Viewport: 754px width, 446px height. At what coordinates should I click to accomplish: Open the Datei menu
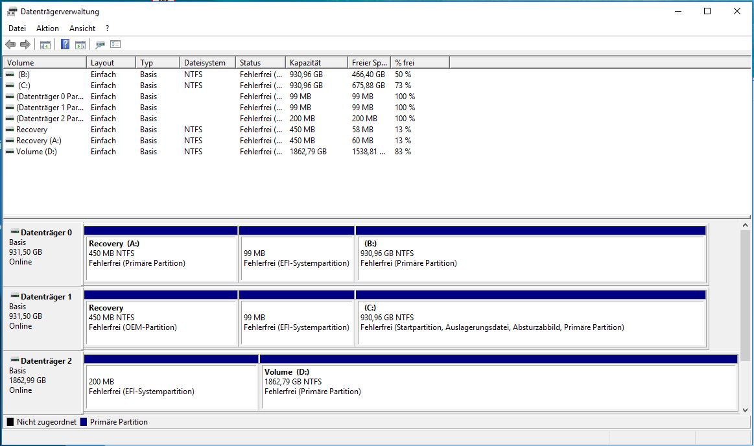click(x=17, y=29)
